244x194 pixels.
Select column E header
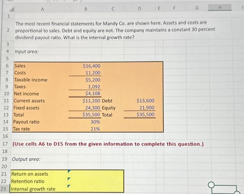click(x=159, y=8)
